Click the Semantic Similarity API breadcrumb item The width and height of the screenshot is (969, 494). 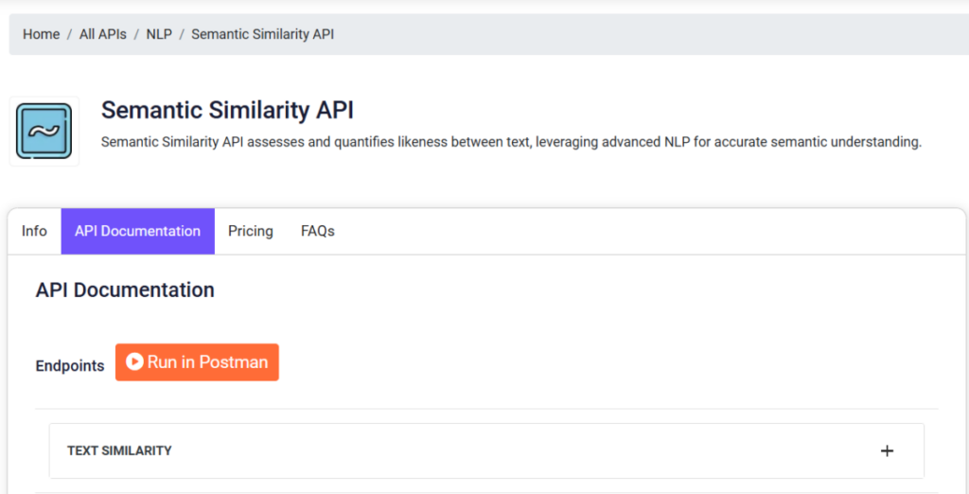tap(263, 34)
